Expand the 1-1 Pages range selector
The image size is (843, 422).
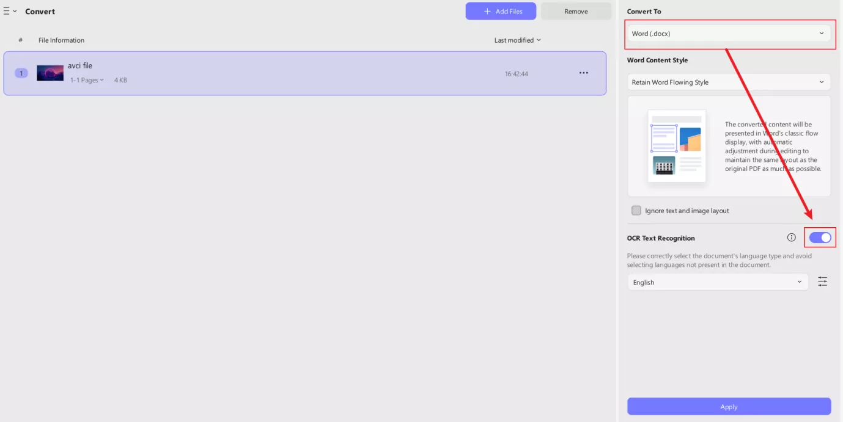tap(87, 80)
